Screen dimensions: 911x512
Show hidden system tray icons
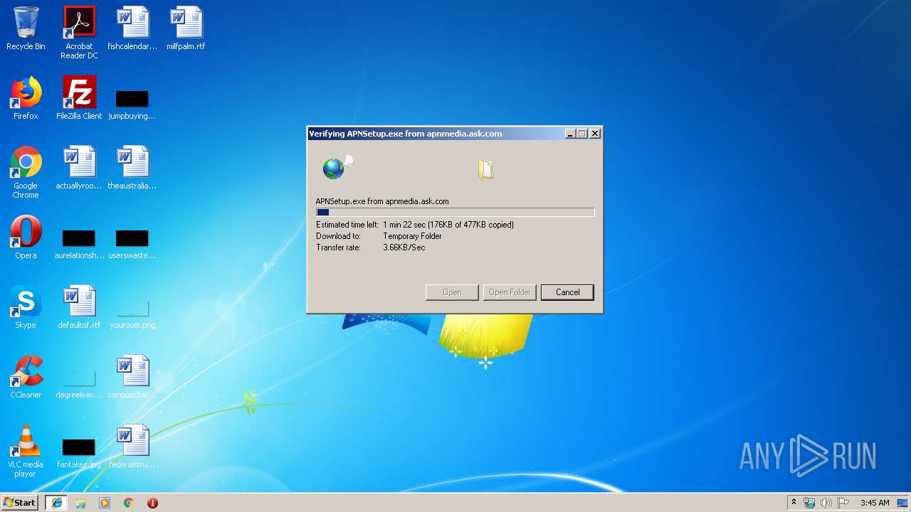[794, 503]
